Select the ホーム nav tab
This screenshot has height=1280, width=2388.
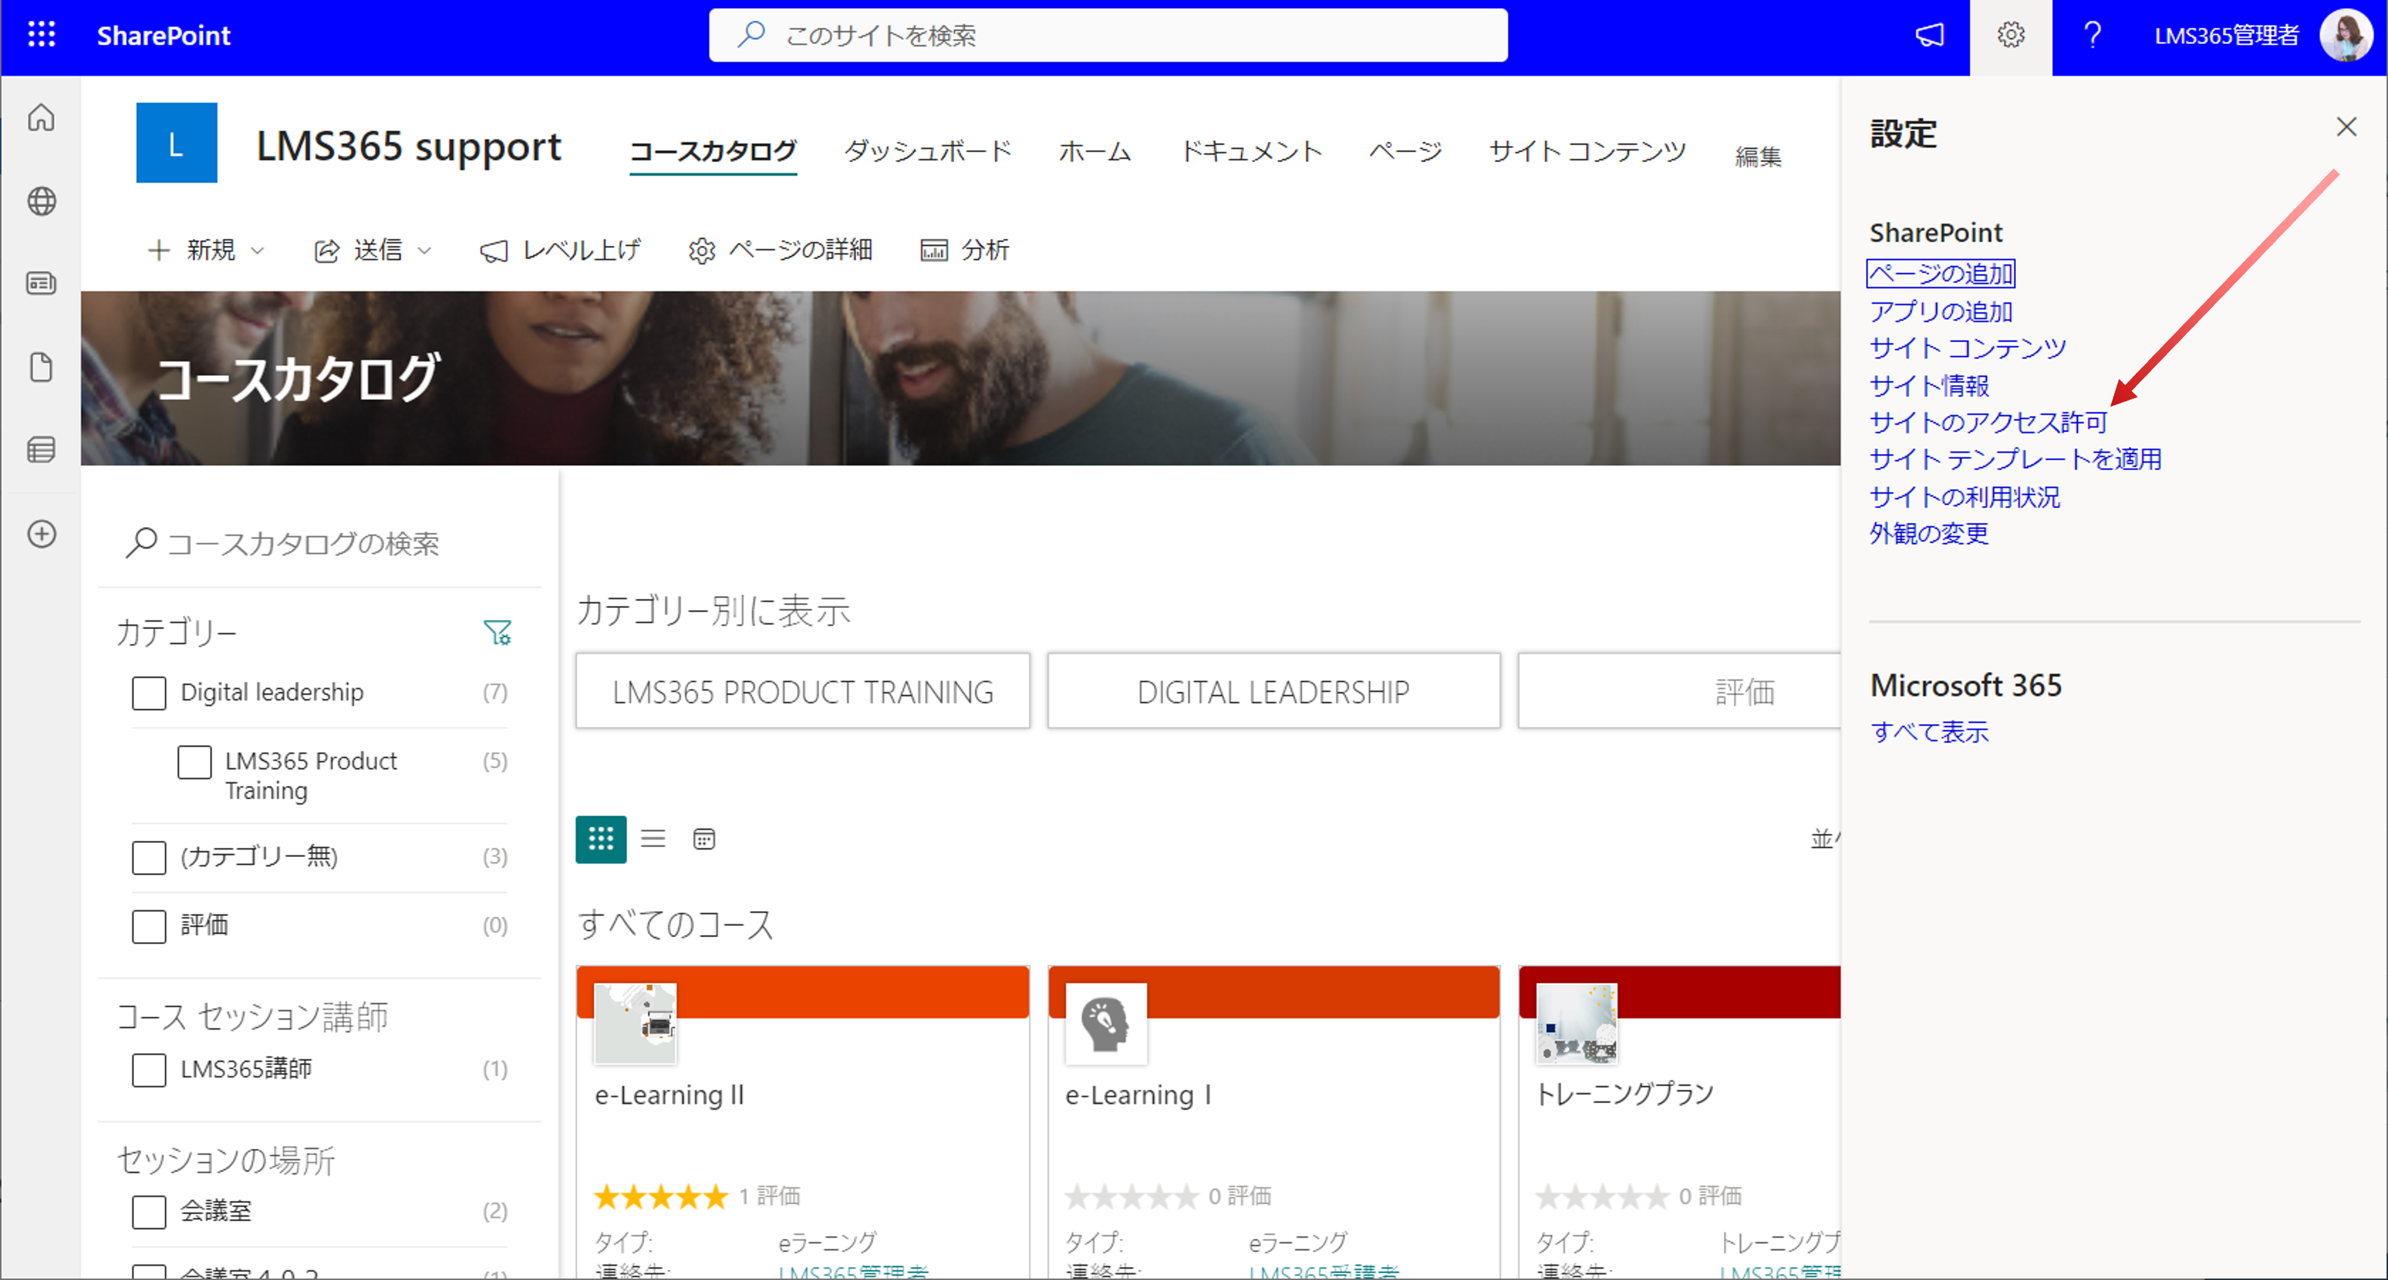click(x=1095, y=151)
